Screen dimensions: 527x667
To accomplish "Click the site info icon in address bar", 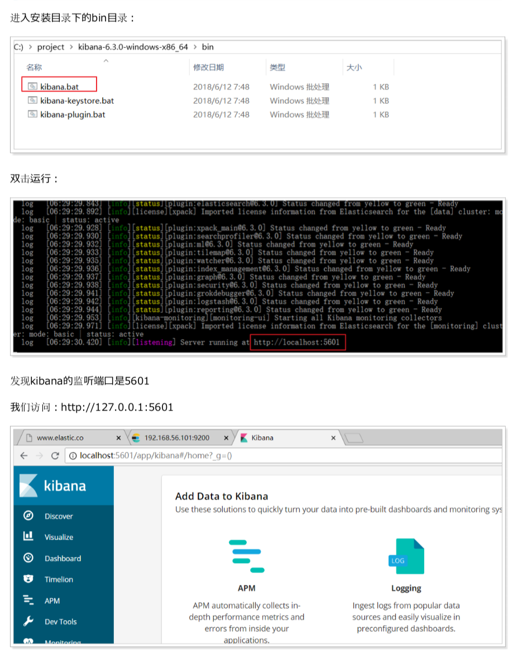I will [x=73, y=456].
